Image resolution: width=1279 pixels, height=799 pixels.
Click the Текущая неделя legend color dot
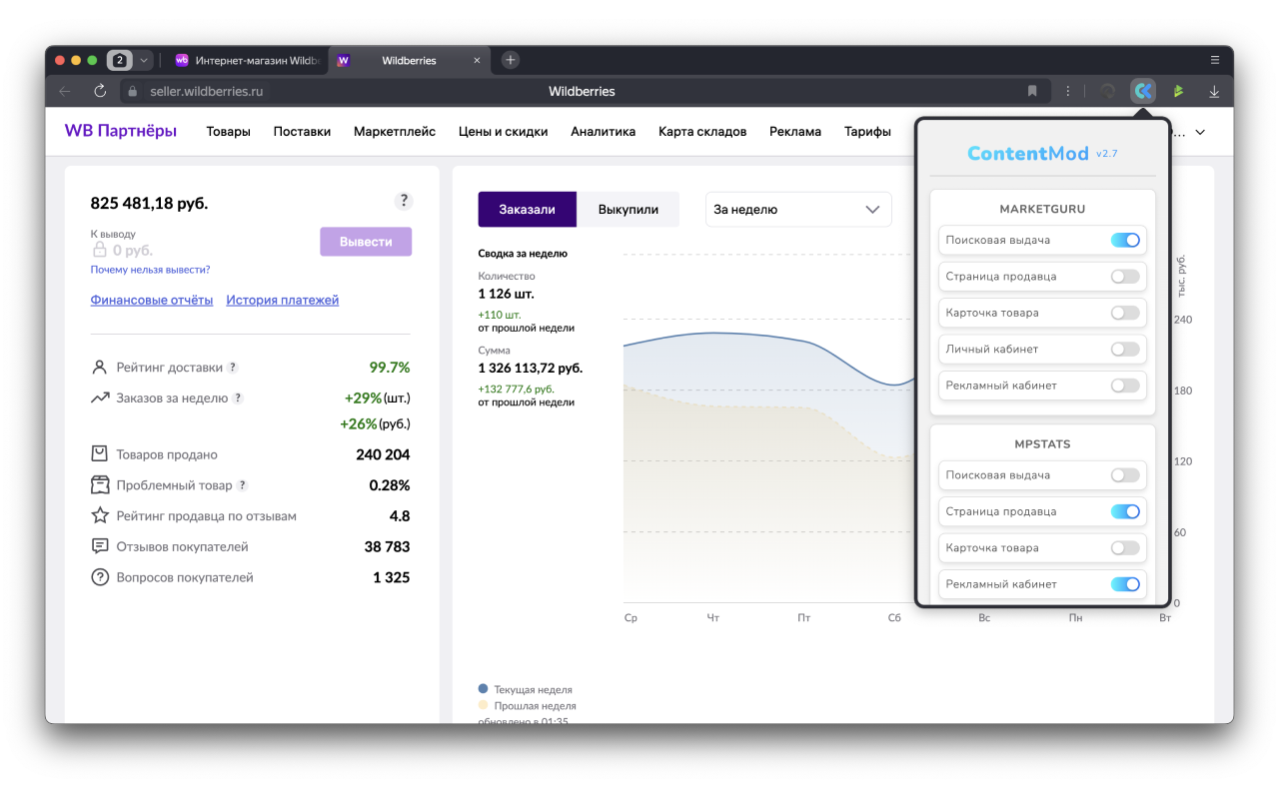484,689
